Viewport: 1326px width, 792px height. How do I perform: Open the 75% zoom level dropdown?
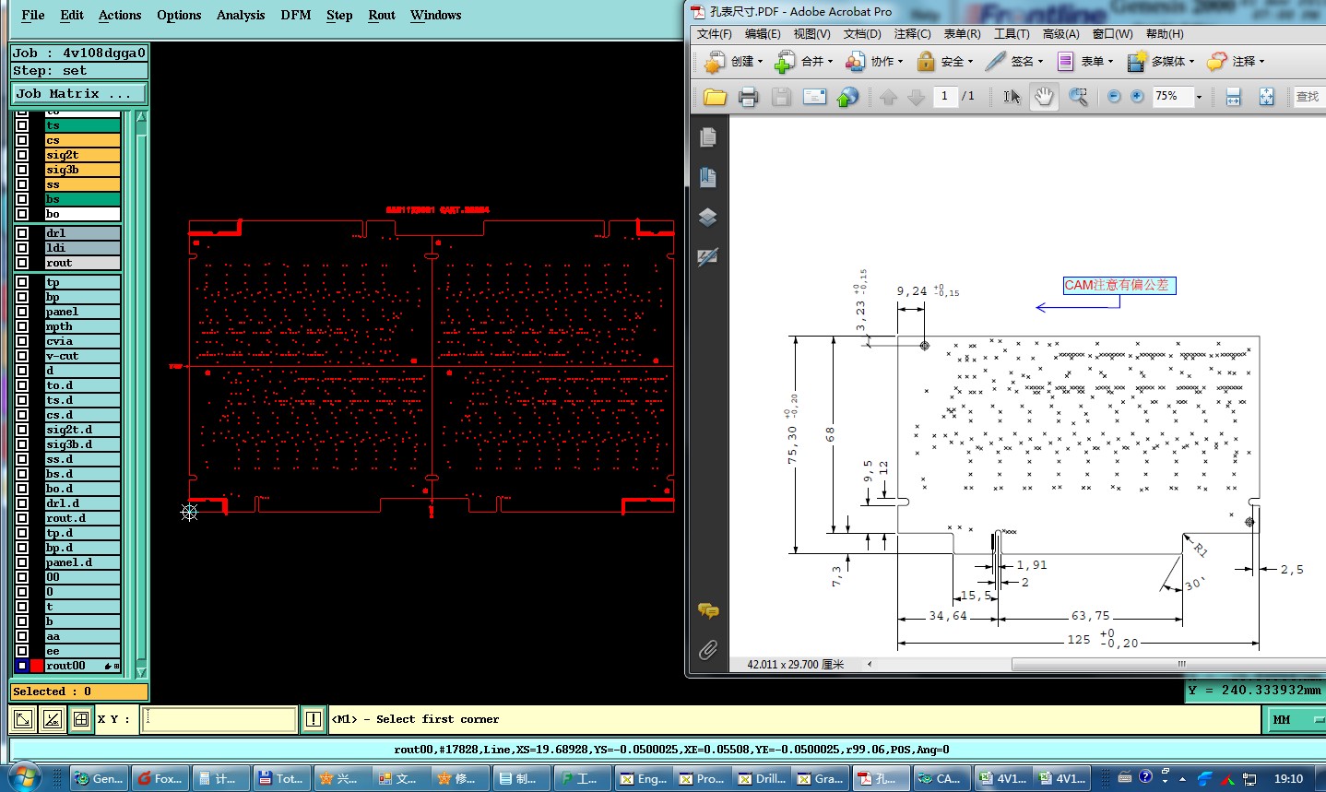[x=1199, y=97]
